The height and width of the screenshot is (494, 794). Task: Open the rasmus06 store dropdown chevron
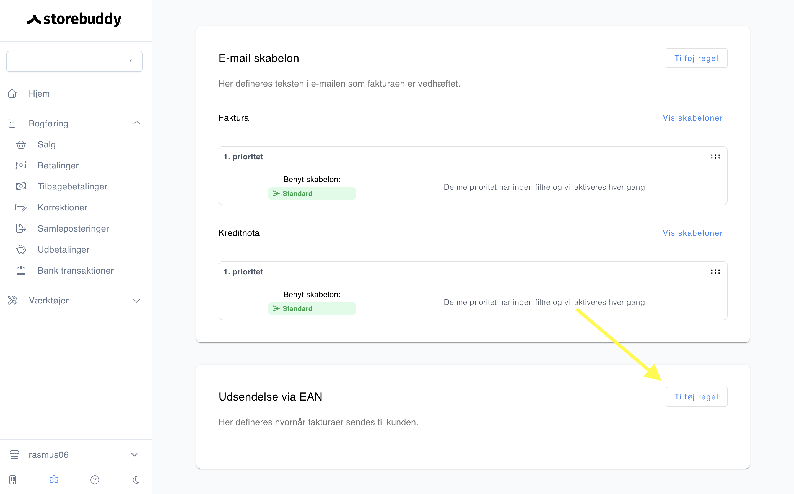coord(134,454)
